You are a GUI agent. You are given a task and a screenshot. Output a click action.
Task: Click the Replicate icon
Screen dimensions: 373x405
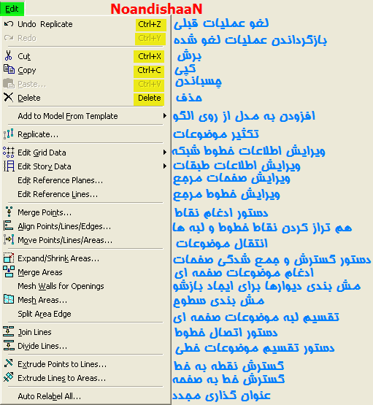[x=9, y=134]
